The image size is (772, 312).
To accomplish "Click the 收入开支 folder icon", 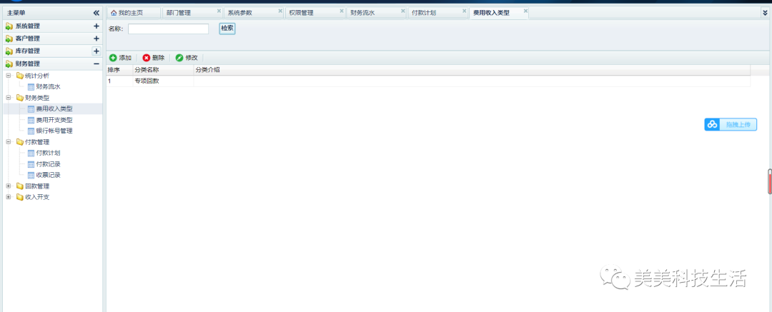I will pos(20,197).
